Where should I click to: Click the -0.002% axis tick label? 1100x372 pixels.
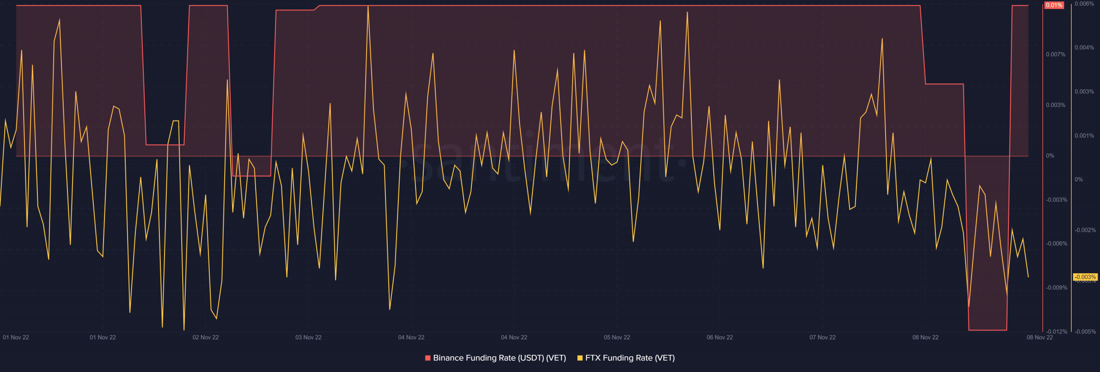1085,230
